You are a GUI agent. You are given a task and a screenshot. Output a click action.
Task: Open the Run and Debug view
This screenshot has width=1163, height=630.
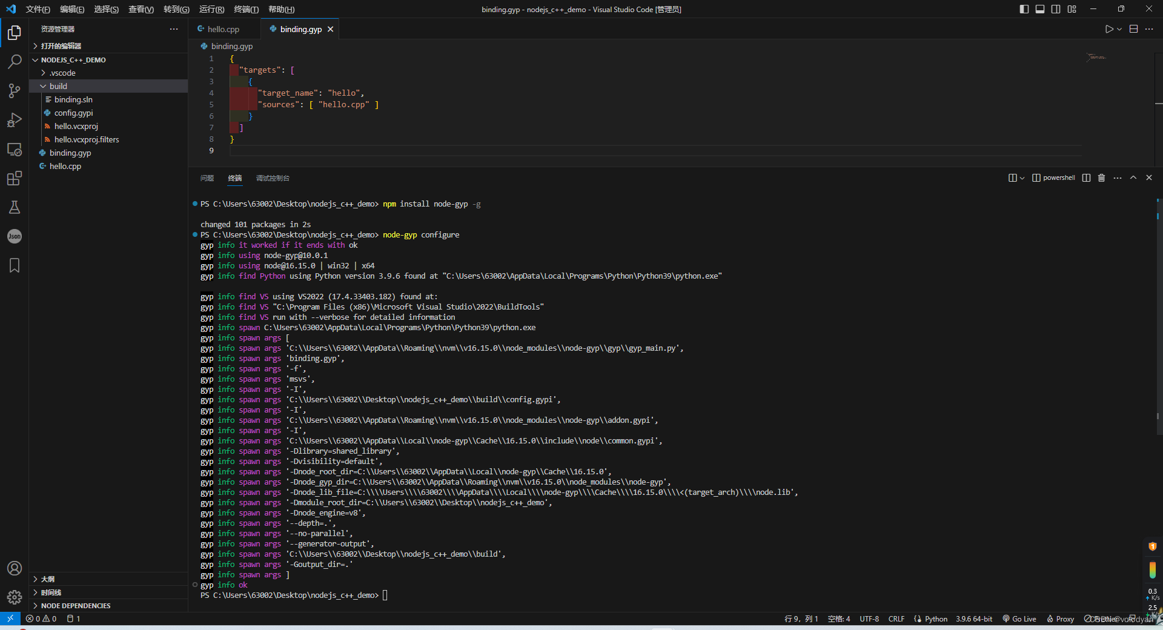pyautogui.click(x=15, y=120)
